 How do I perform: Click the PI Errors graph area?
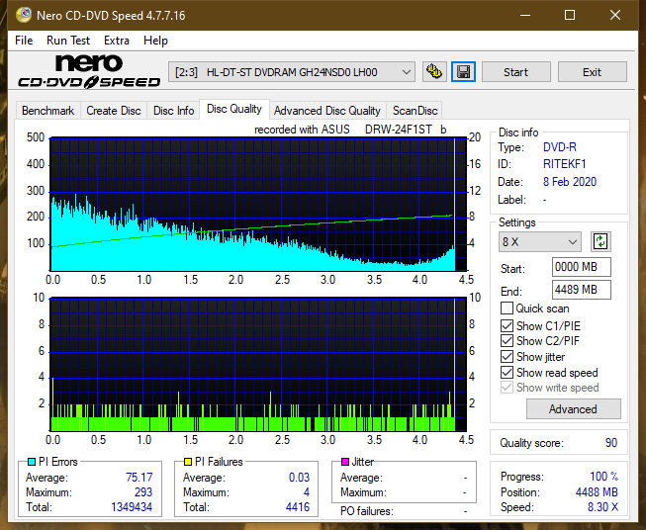click(x=258, y=205)
